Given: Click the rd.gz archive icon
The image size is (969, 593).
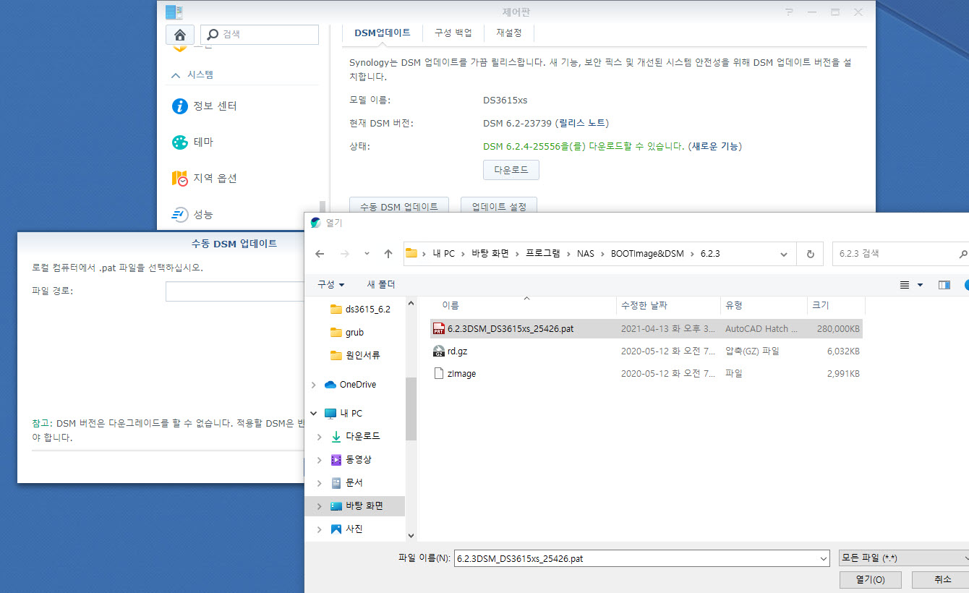Looking at the screenshot, I should tap(438, 351).
